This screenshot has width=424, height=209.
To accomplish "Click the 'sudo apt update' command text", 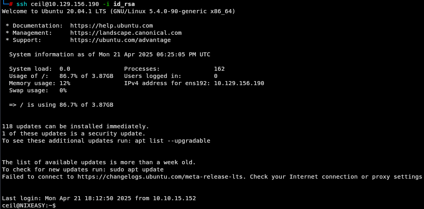I will click(137, 170).
